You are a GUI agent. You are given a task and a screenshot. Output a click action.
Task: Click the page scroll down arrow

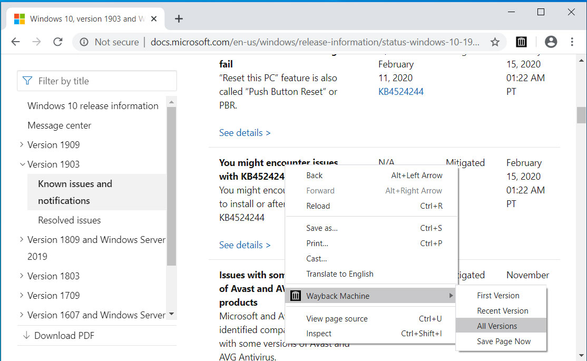point(581,356)
